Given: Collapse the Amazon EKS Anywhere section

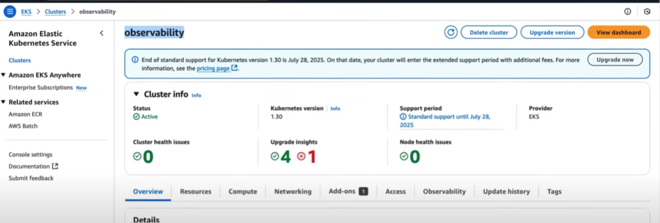Looking at the screenshot, I should [x=4, y=75].
